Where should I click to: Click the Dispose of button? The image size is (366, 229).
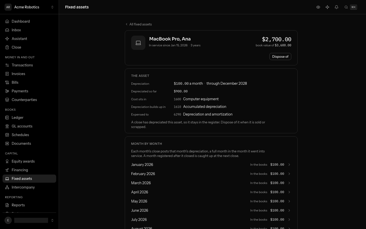point(280,56)
